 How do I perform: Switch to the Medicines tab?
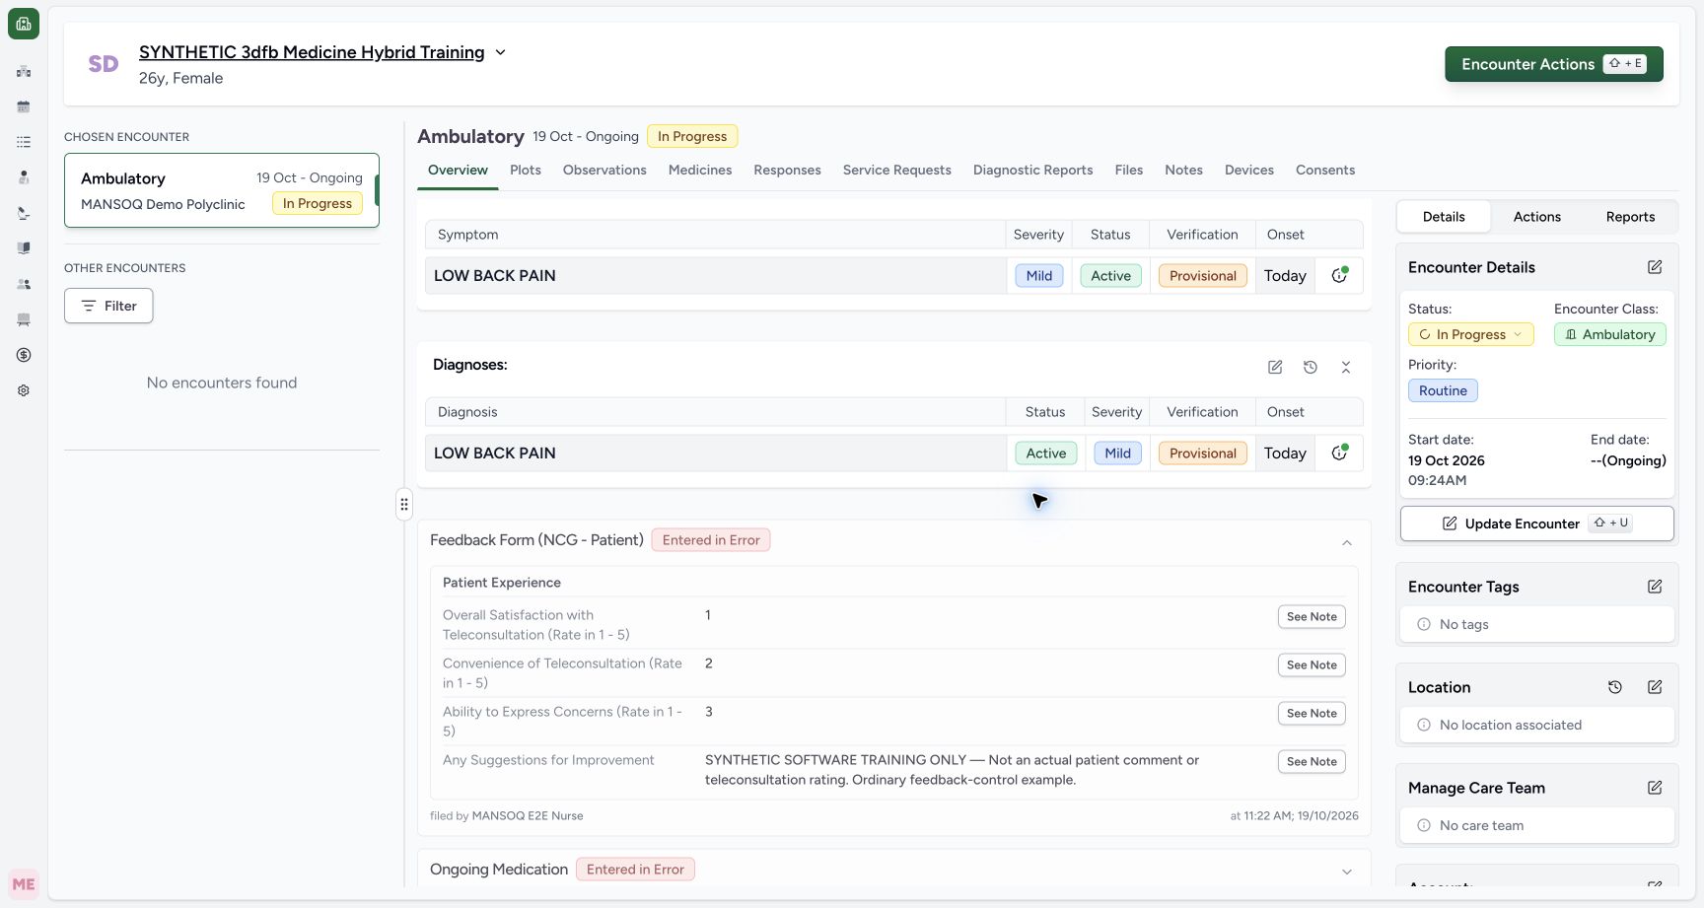point(700,170)
